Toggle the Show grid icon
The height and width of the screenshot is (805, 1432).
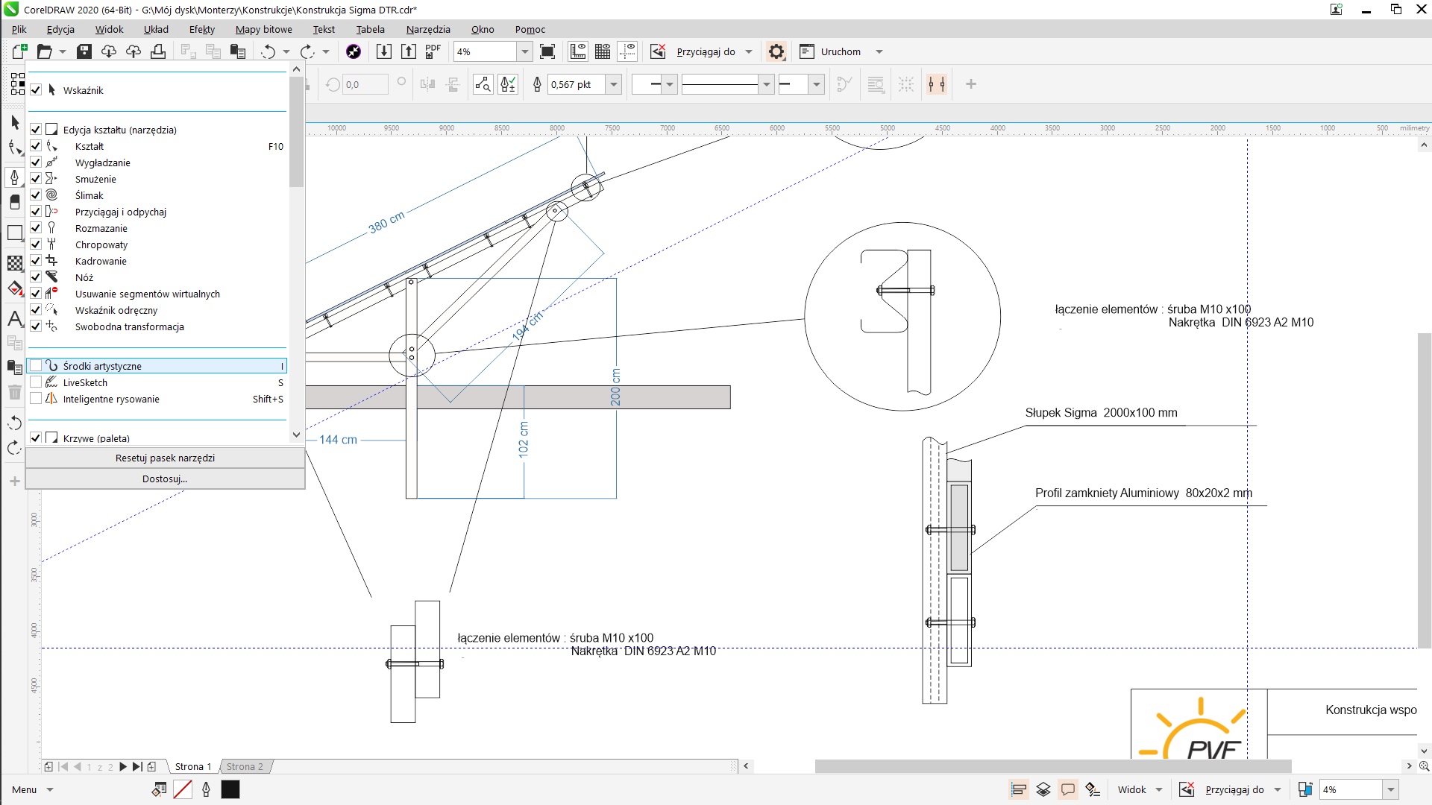point(603,51)
